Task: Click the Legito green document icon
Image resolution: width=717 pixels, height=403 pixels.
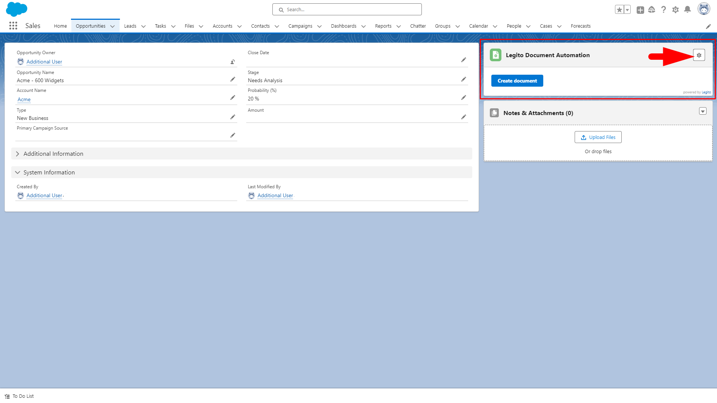Action: [496, 55]
